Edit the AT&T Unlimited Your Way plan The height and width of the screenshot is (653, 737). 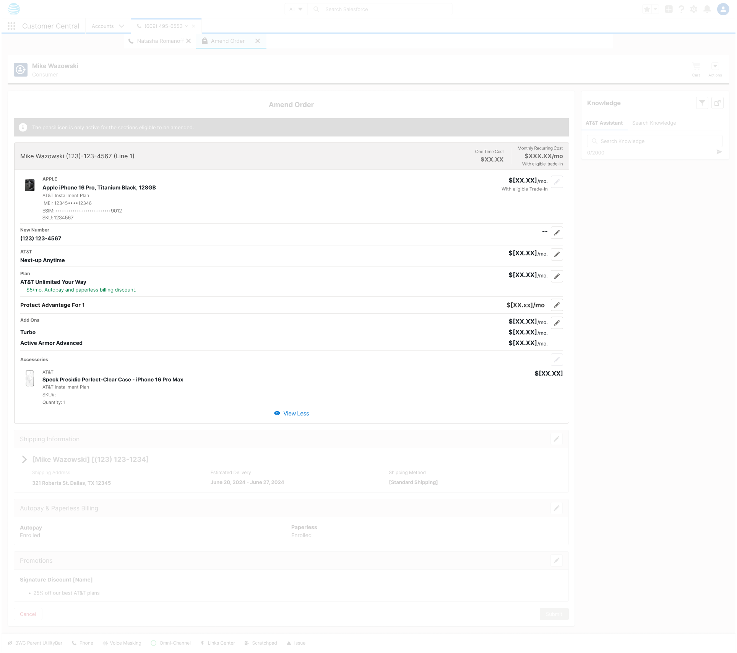[x=557, y=276]
